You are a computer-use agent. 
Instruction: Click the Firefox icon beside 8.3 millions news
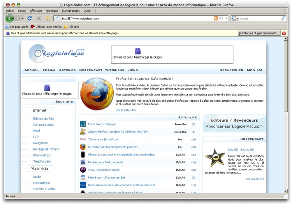click(x=83, y=147)
